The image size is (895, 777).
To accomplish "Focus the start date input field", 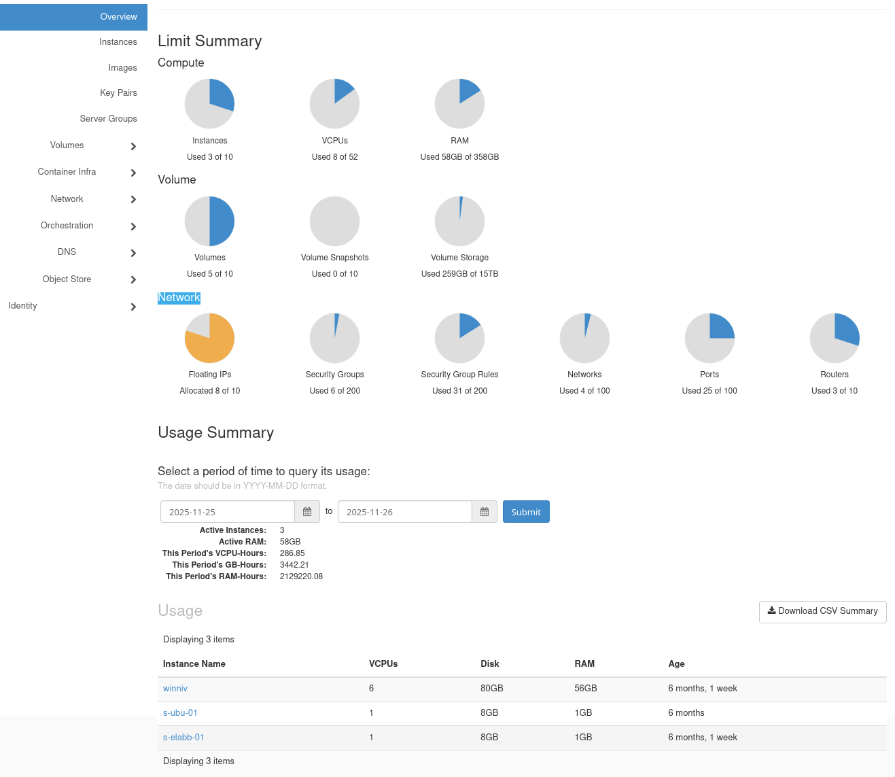I will [x=228, y=512].
